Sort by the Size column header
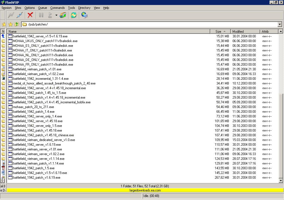 coord(220,32)
